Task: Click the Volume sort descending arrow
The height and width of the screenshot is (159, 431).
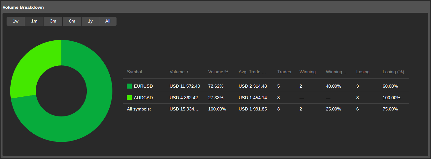Action: (188, 72)
